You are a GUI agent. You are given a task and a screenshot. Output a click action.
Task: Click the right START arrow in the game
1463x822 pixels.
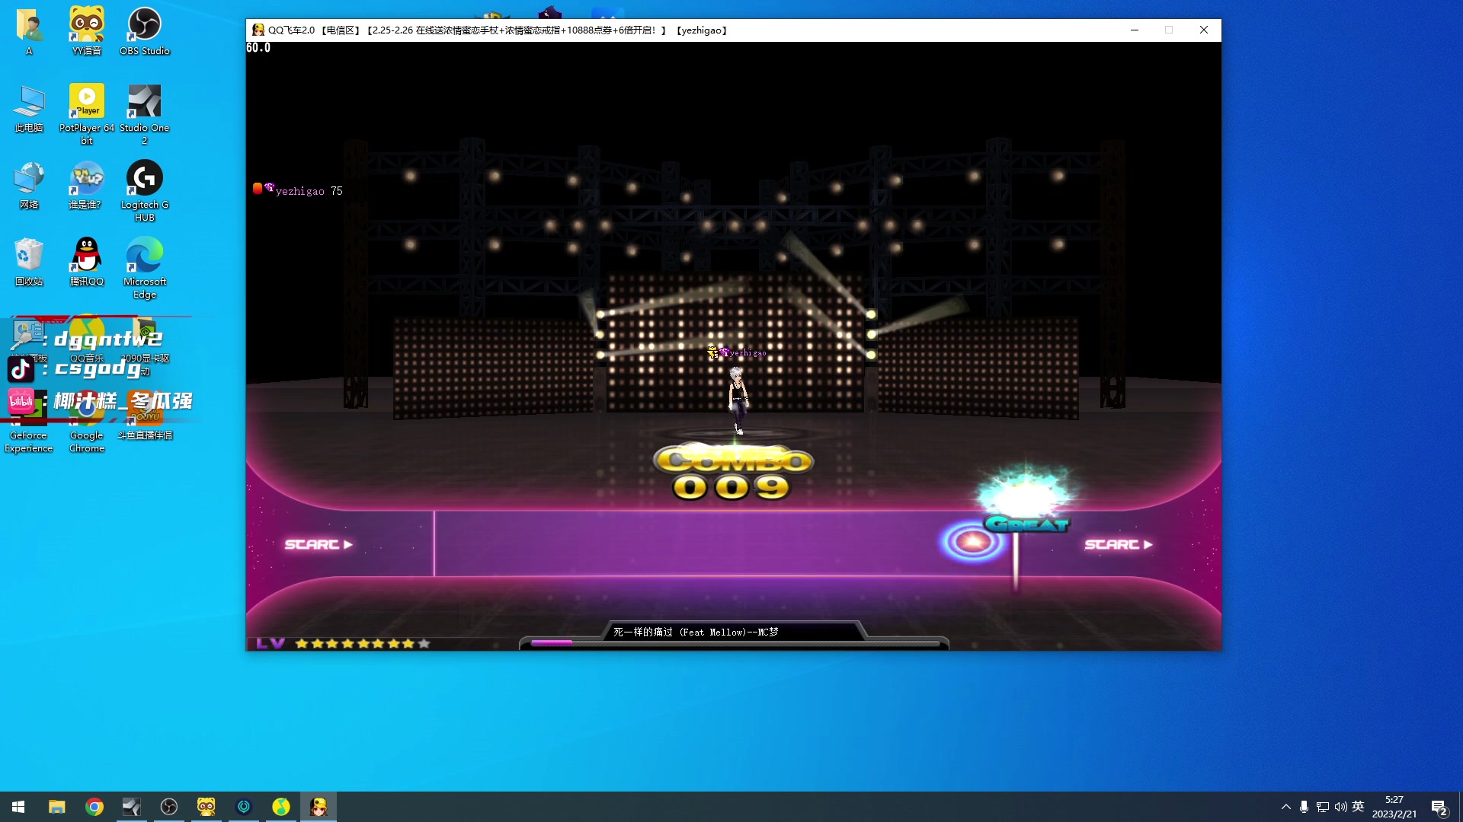tap(1119, 544)
